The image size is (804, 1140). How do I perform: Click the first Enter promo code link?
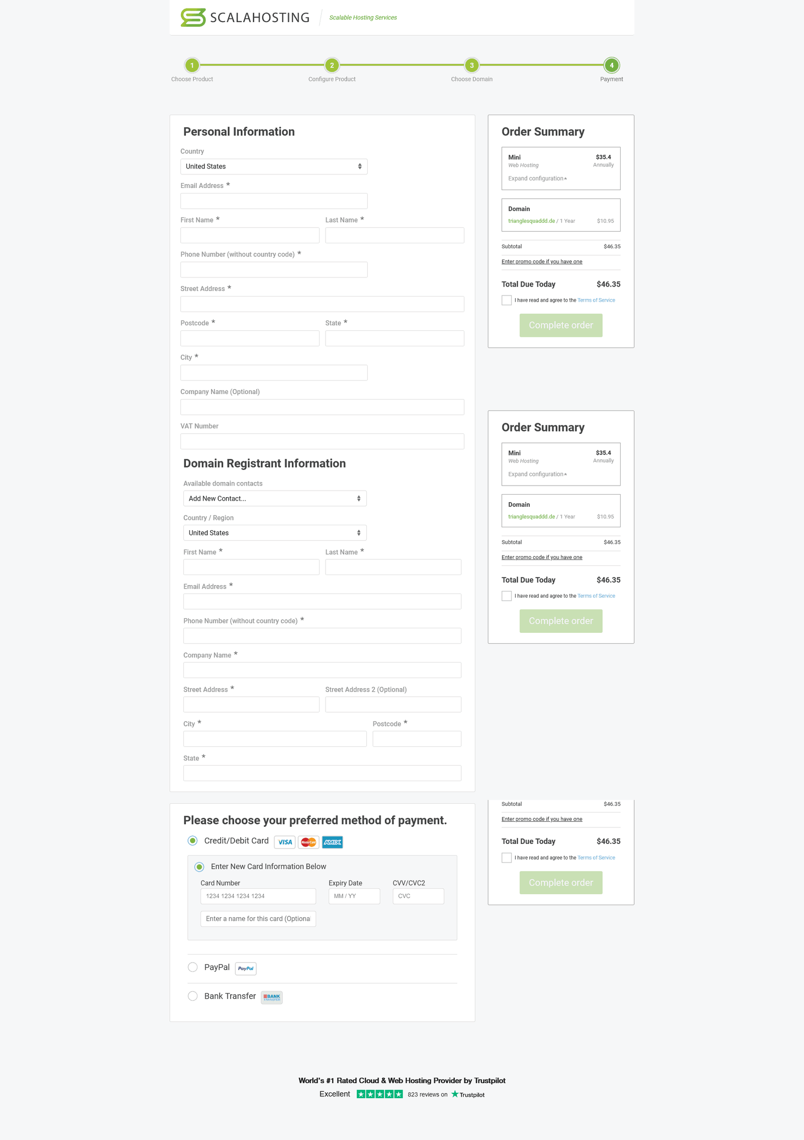coord(542,261)
